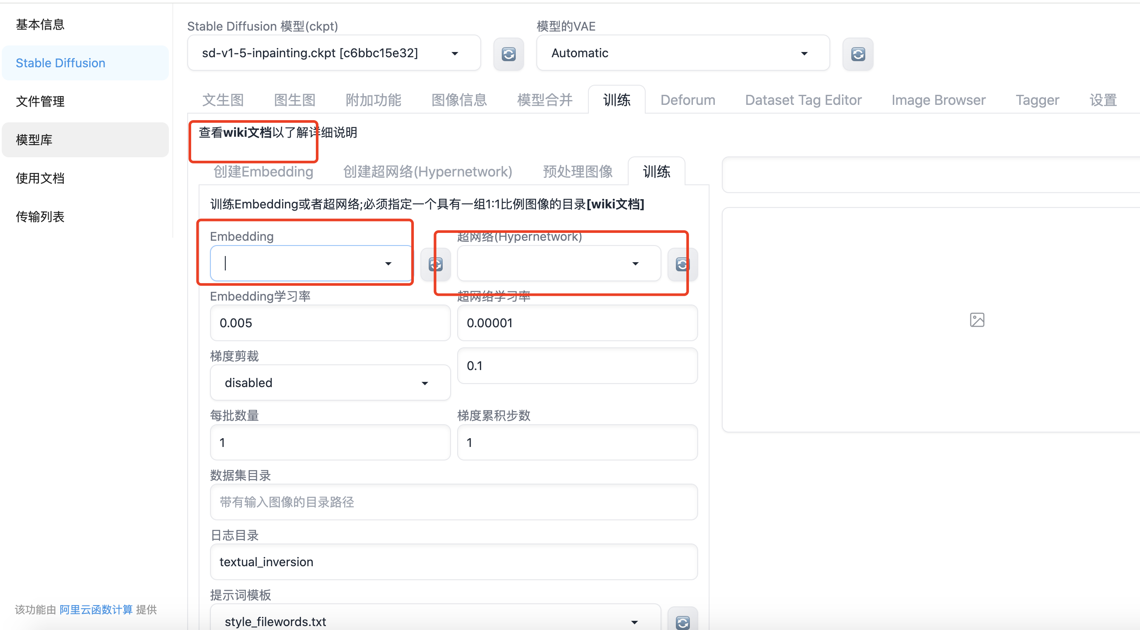Screen dimensions: 1140x630
Task: Refresh the prompt template file list
Action: click(x=682, y=622)
